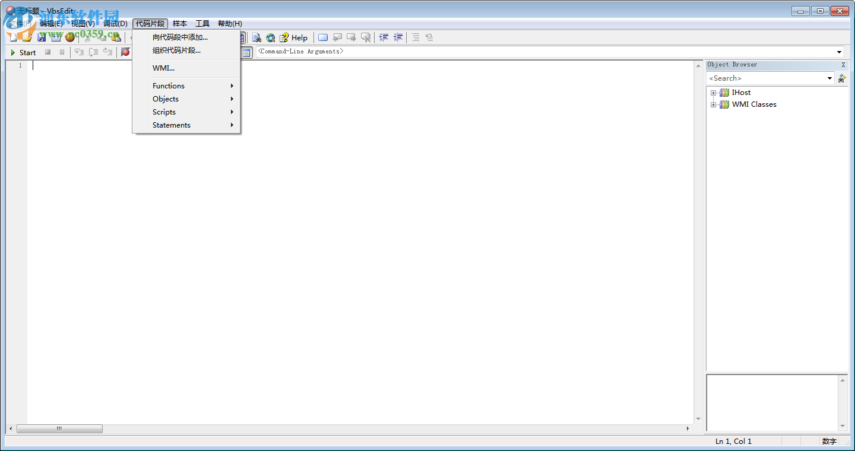Increase indent of selected lines
The image size is (855, 451).
[384, 37]
